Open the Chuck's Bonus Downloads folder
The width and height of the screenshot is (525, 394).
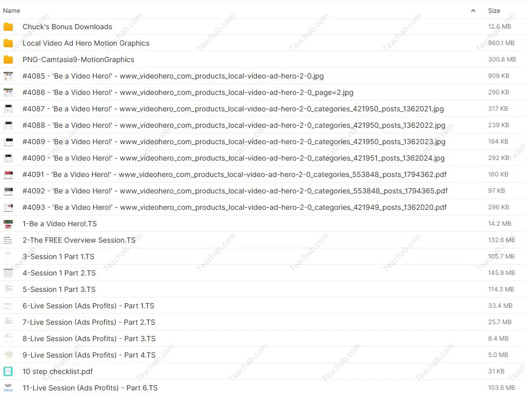[x=67, y=27]
